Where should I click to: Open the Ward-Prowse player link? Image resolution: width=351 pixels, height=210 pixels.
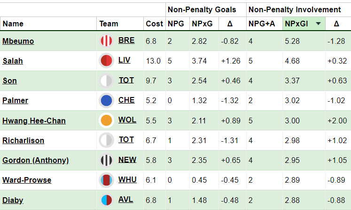[x=27, y=180]
